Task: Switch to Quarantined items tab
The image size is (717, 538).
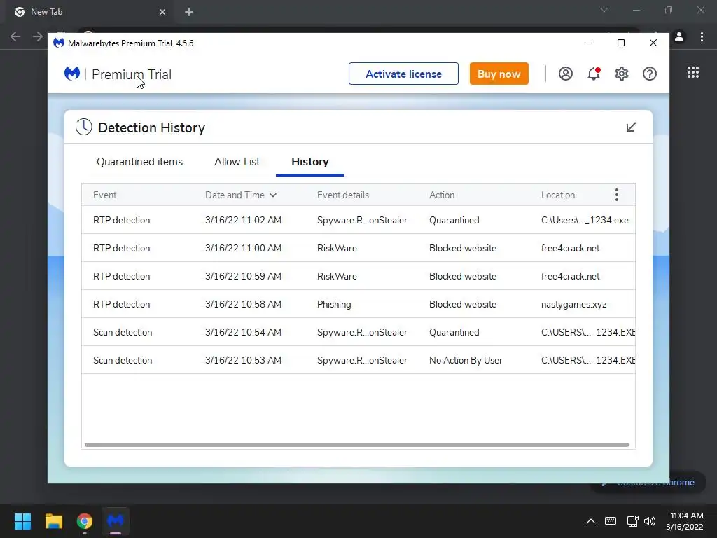Action: [139, 162]
